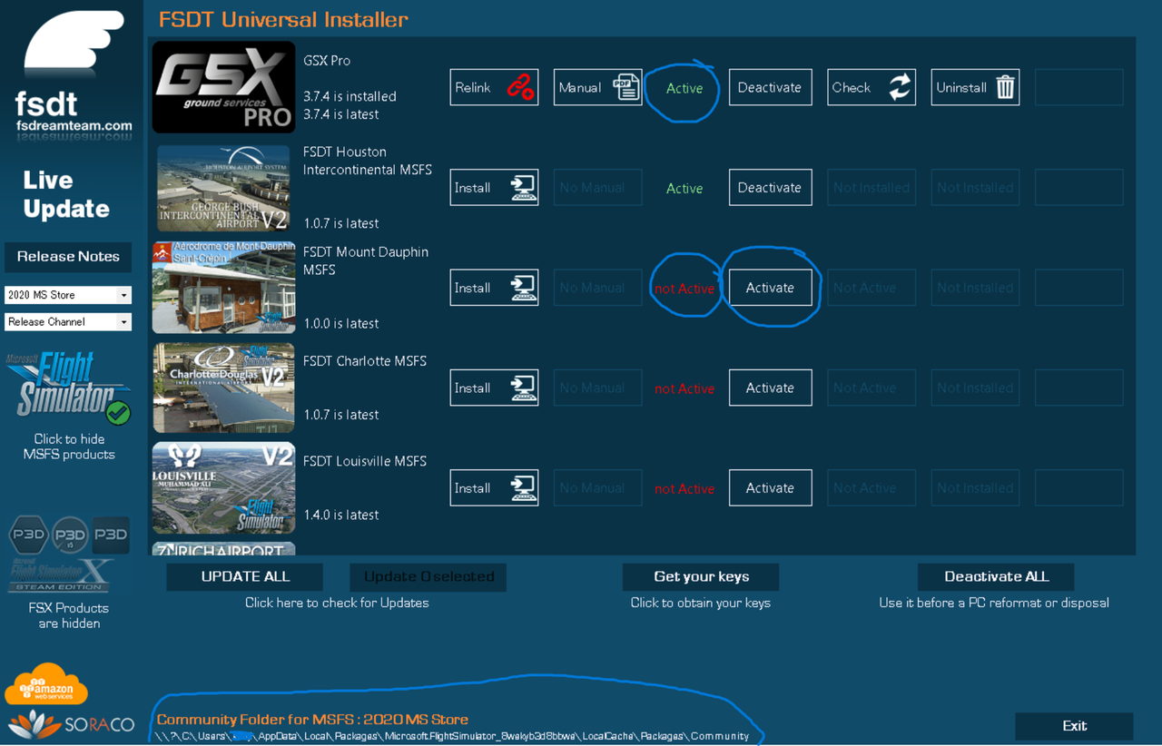1162x746 pixels.
Task: Activate FSDT Charlotte MSFS
Action: point(770,388)
